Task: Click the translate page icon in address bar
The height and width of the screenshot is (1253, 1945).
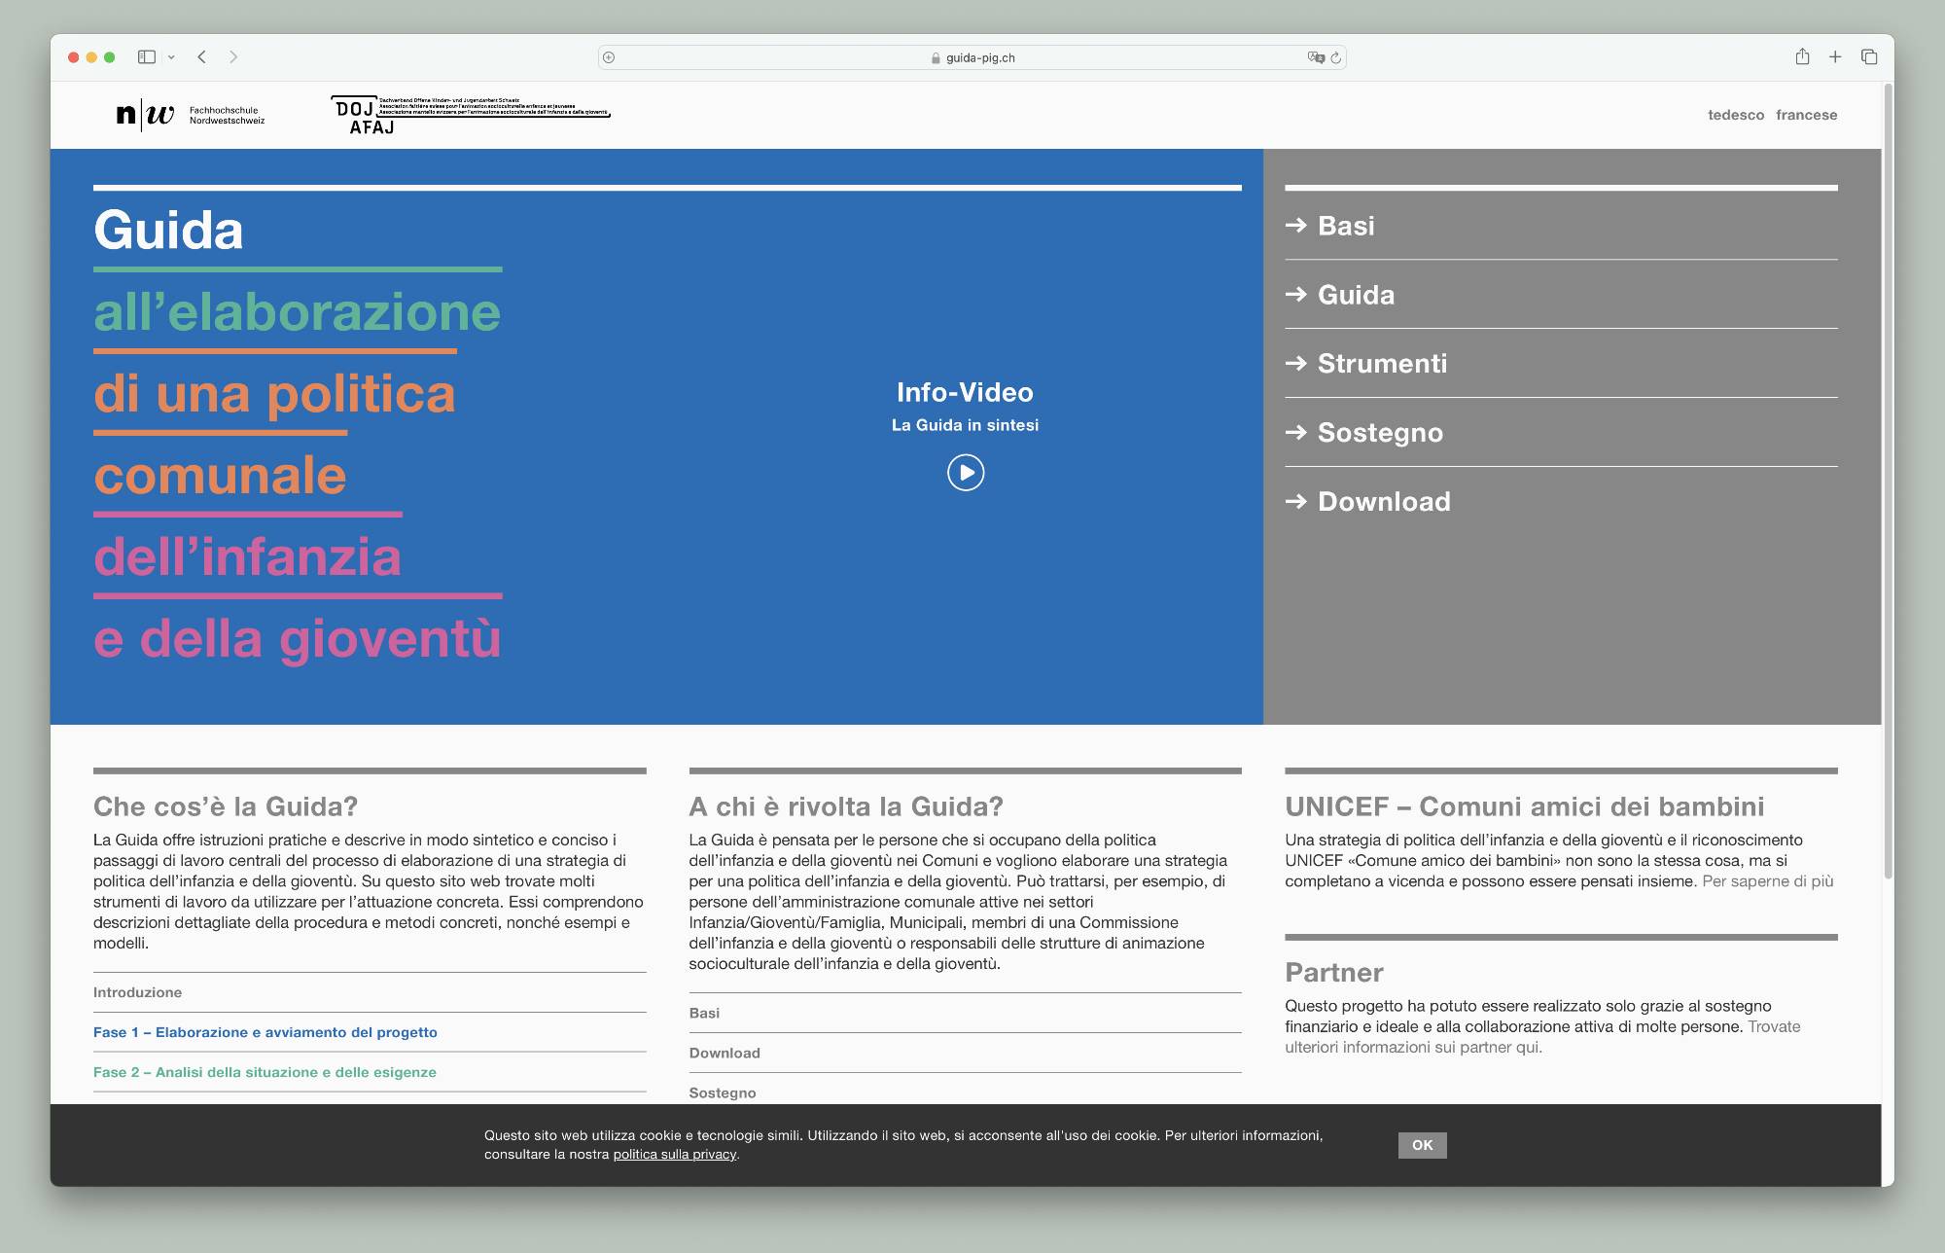Action: click(x=1316, y=57)
